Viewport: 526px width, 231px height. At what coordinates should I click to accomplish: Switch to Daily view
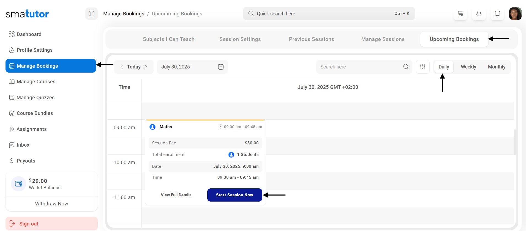click(x=443, y=67)
